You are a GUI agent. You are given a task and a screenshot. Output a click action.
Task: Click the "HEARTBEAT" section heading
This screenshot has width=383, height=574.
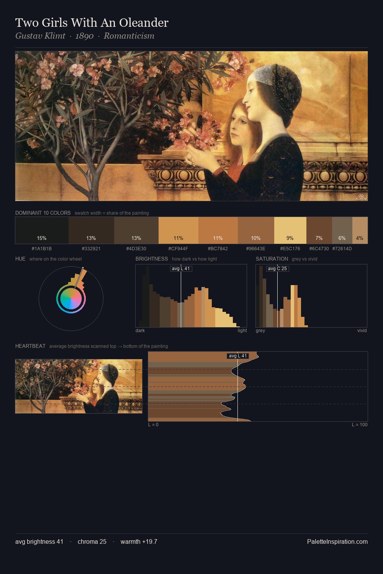[x=30, y=346]
